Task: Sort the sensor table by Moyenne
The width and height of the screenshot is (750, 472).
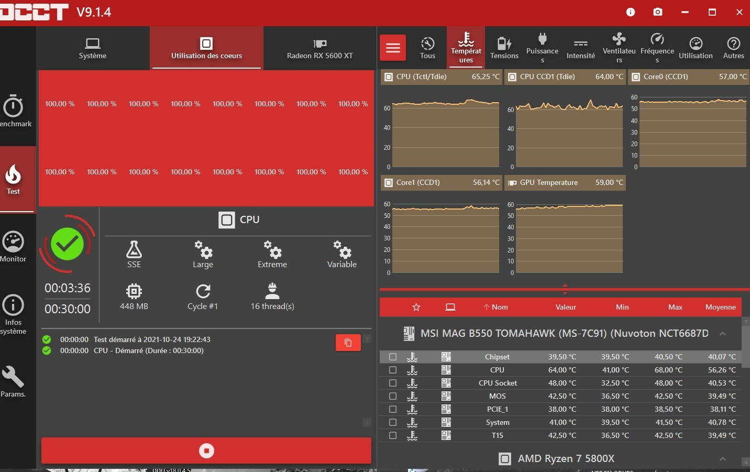Action: [721, 307]
